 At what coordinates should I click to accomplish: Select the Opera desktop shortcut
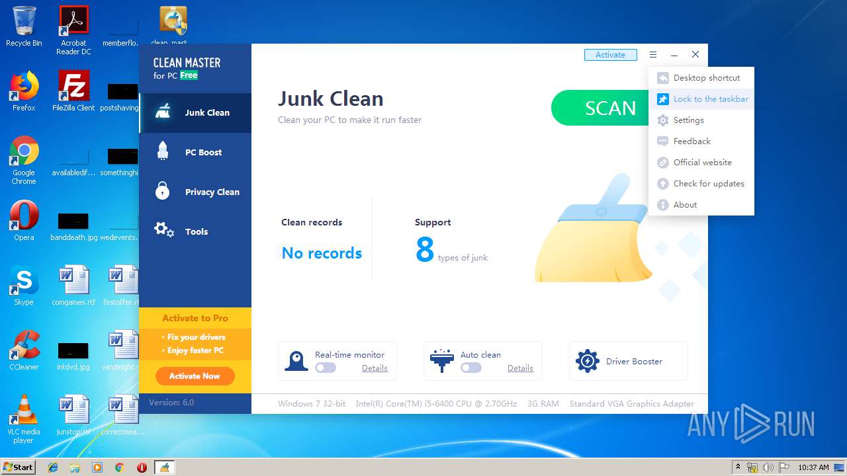coord(24,220)
